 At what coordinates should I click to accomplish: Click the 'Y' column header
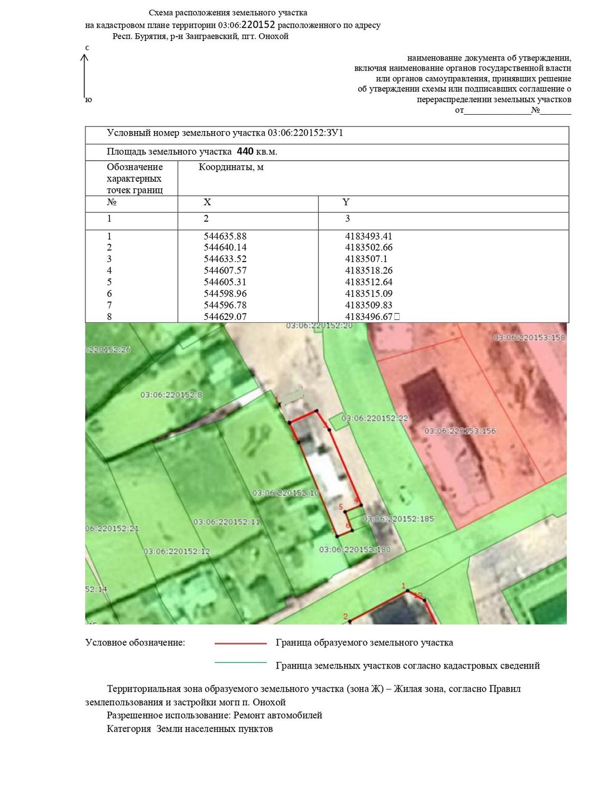pos(346,202)
